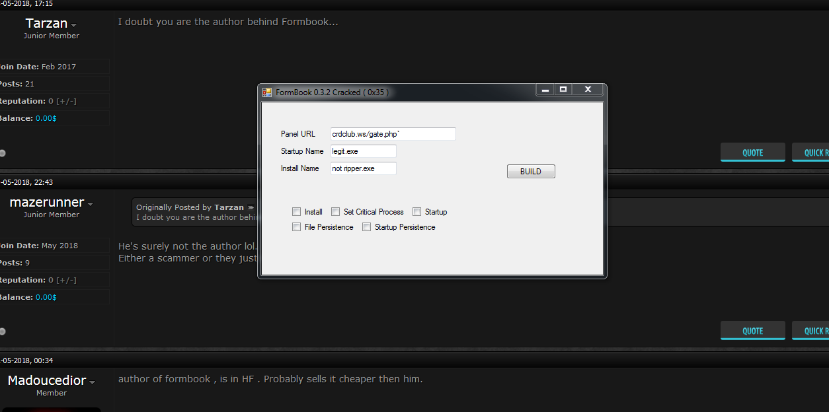
Task: Open Tarzan's user profile name
Action: tap(46, 24)
